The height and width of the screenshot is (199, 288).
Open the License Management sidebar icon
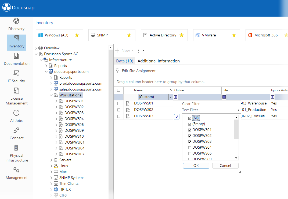pyautogui.click(x=16, y=91)
